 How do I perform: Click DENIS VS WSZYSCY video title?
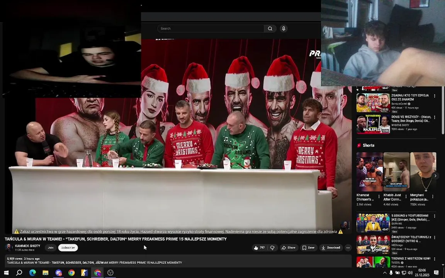click(x=411, y=119)
